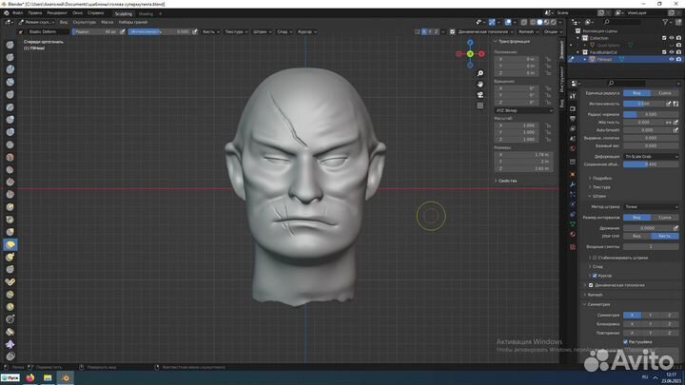Open the Remesh popover in header
This screenshot has width=685, height=385.
click(528, 31)
